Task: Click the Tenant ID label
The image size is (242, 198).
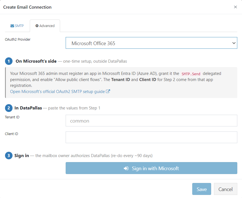Action: 12,117
